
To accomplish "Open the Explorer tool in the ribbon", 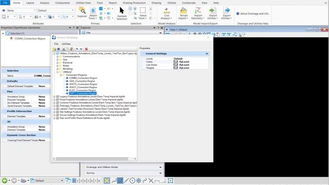I will point(82,12).
